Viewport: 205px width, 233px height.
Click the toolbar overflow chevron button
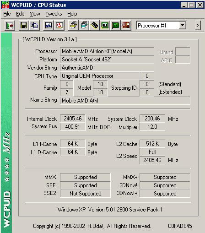coord(198,25)
